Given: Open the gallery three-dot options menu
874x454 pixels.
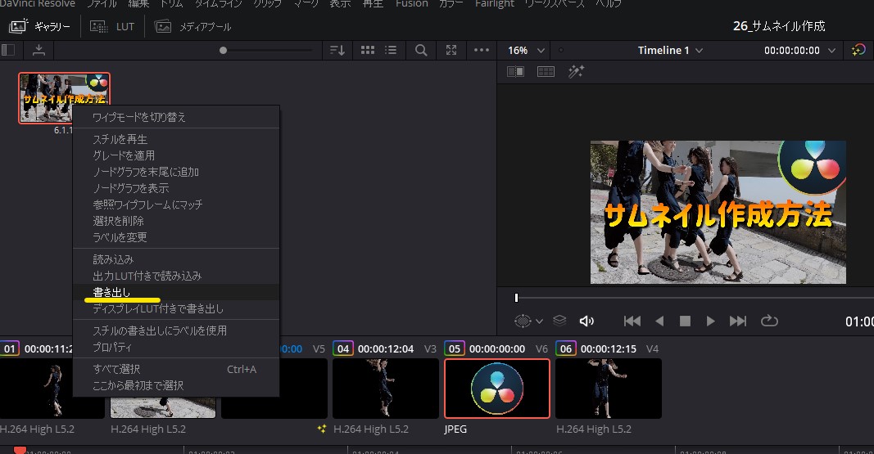Looking at the screenshot, I should coord(482,50).
